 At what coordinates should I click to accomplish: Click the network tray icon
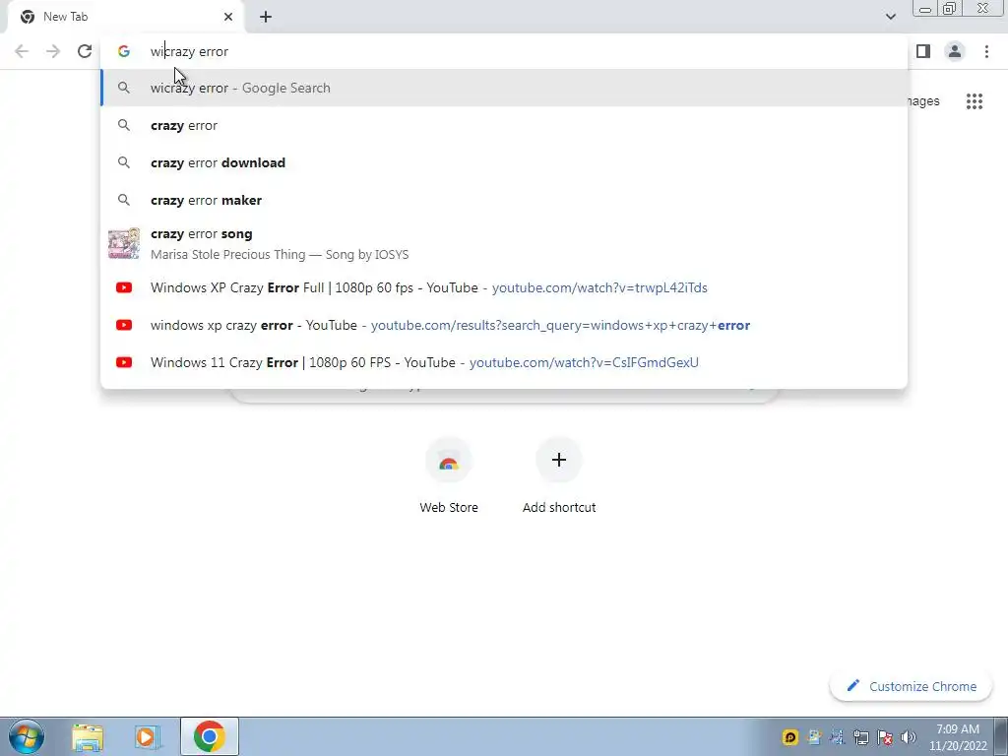coord(860,737)
